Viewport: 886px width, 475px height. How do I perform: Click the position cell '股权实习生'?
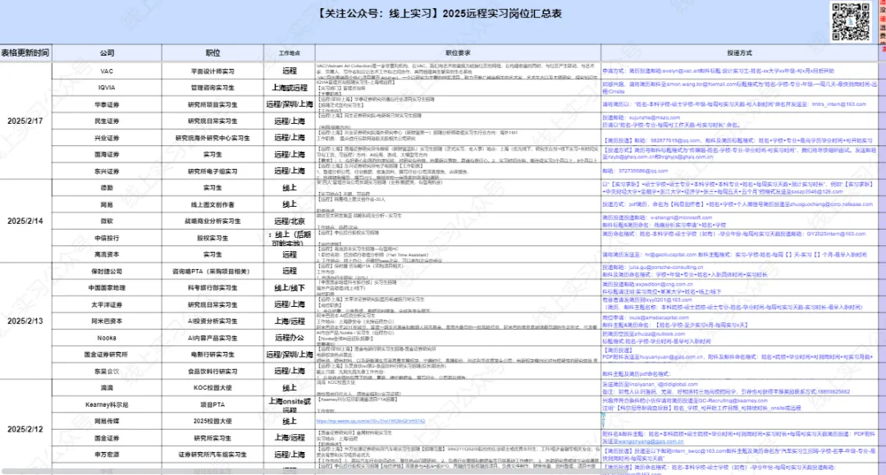coord(212,238)
